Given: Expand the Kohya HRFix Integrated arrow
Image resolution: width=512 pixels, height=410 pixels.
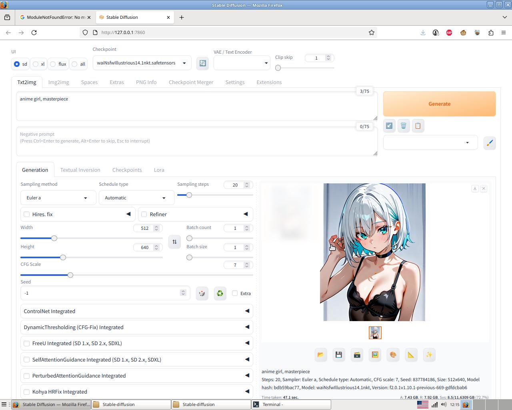Looking at the screenshot, I should click(x=247, y=392).
